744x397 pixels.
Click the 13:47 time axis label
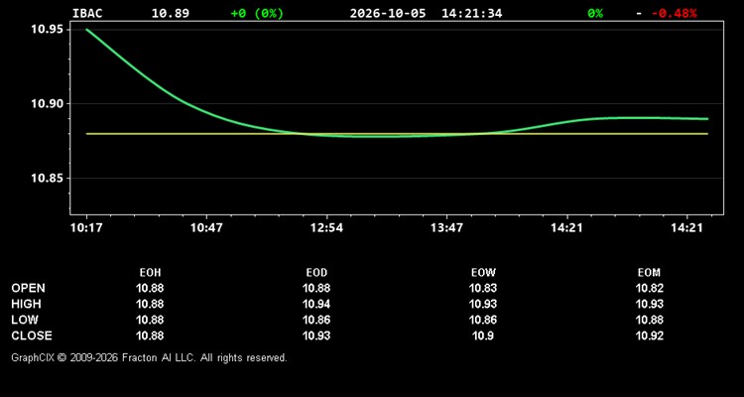[x=446, y=228]
